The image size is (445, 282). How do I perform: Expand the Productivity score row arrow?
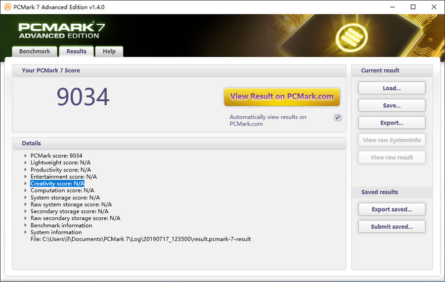tap(25, 170)
